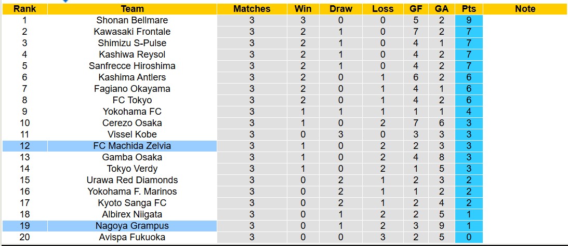This screenshot has height=246, width=568.
Task: Click the Win column header
Action: point(303,9)
